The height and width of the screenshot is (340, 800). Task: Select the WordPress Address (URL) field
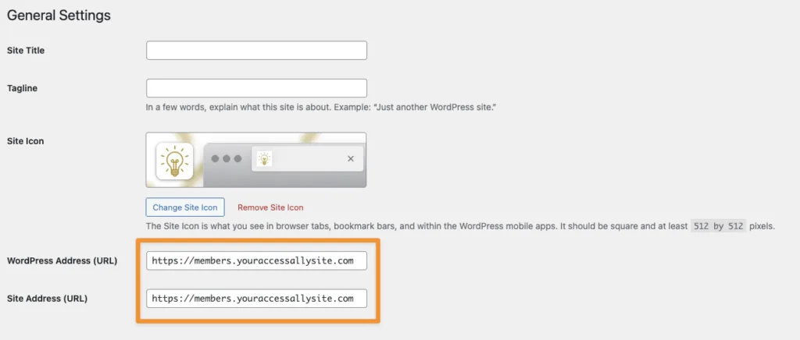click(x=256, y=260)
